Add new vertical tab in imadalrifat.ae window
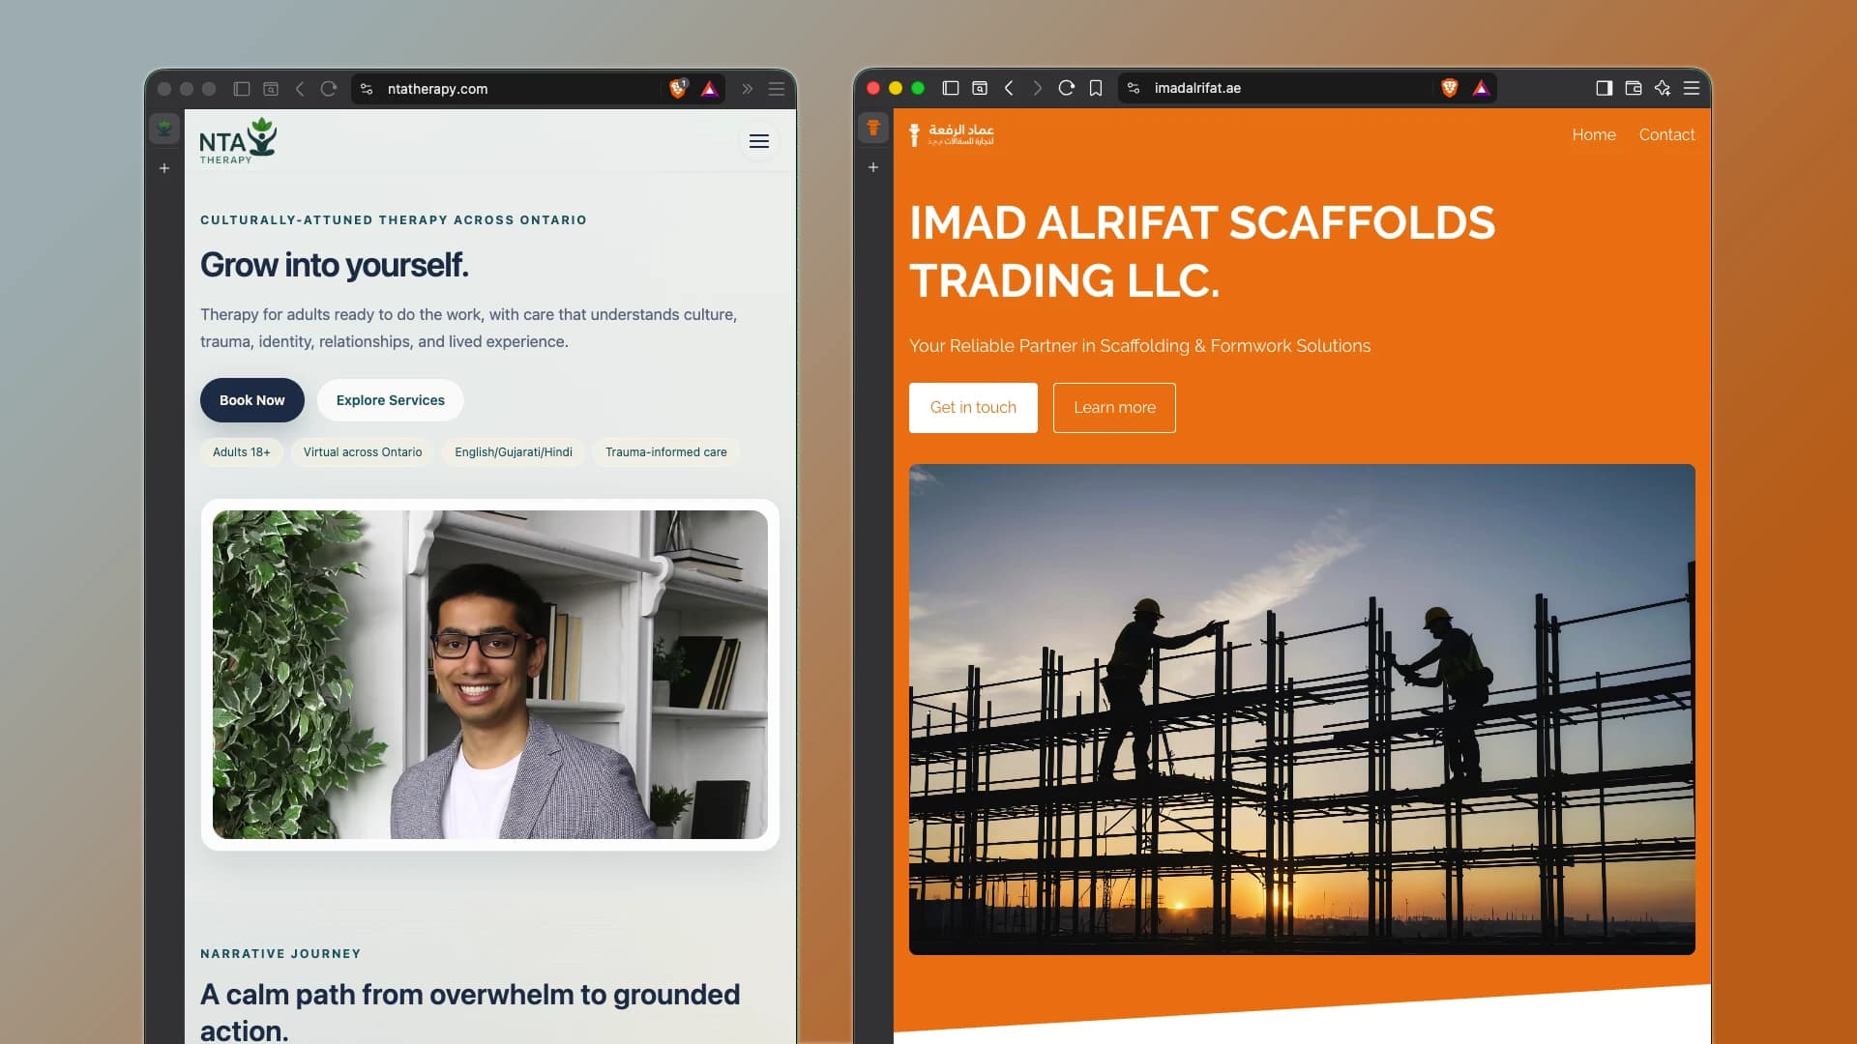 tap(873, 167)
